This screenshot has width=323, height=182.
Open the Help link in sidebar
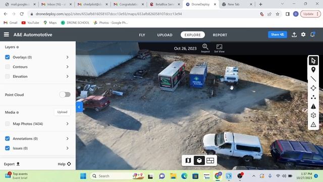[x=64, y=164]
